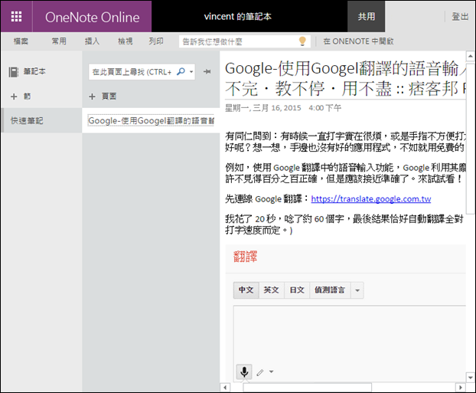
Task: Click the paragraph starting 我花了 20 秒
Action: click(345, 224)
